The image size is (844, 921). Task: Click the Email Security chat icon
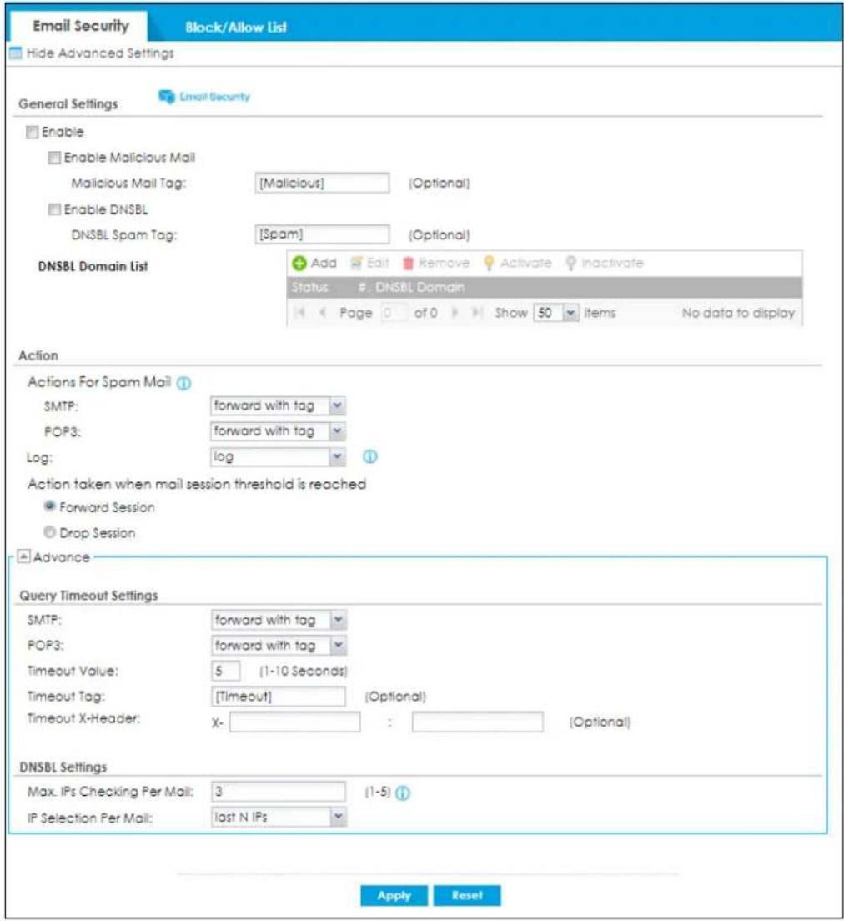point(167,97)
